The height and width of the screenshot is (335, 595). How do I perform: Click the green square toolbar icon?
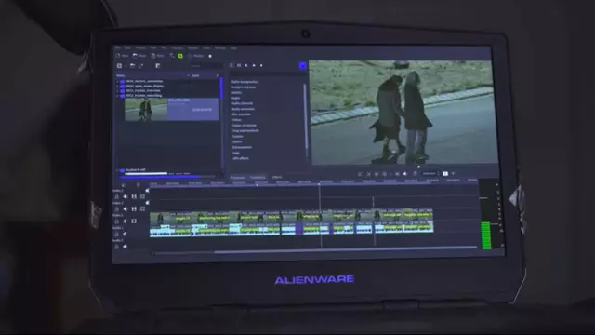(x=180, y=56)
